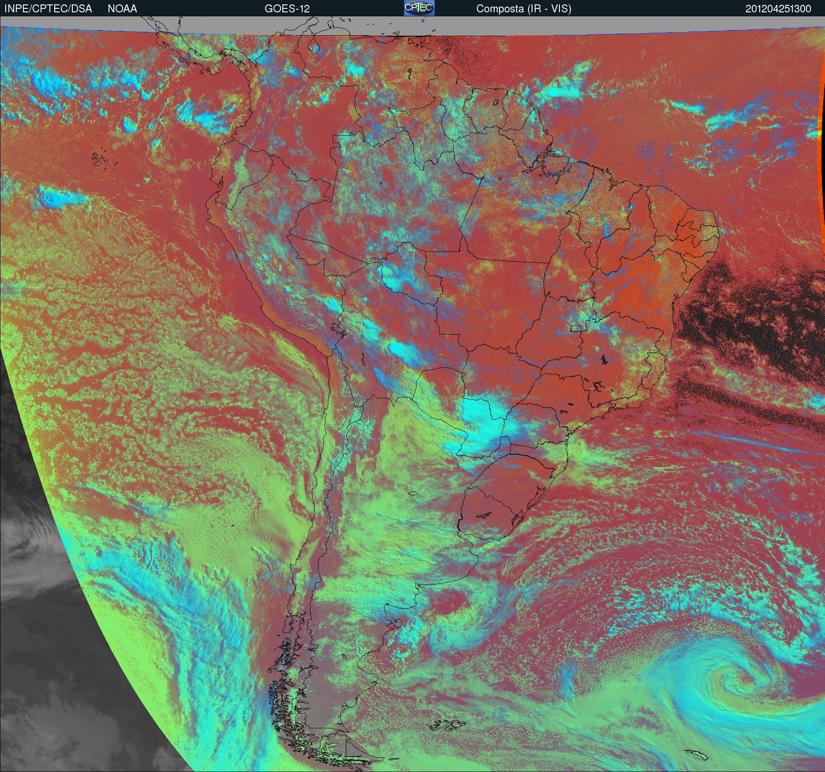Click the 'INPE/CPTEC/DSA' header text
825x772 pixels.
coord(48,9)
